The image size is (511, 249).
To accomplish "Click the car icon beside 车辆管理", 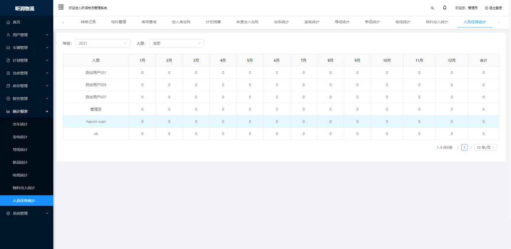I will pos(8,48).
